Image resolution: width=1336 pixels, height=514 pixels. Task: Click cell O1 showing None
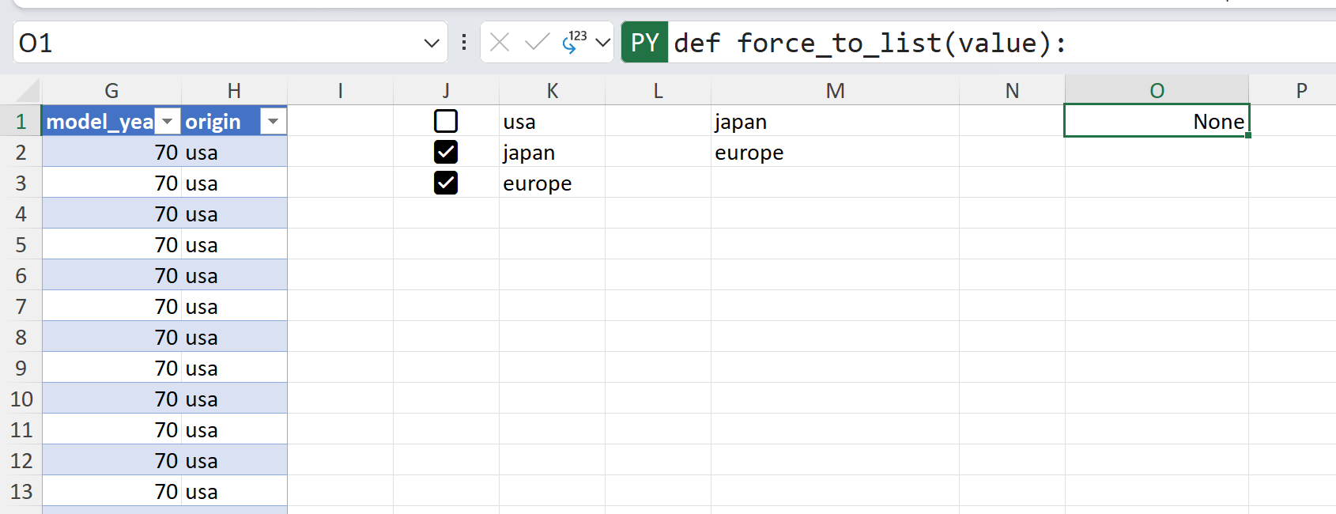tap(1157, 121)
